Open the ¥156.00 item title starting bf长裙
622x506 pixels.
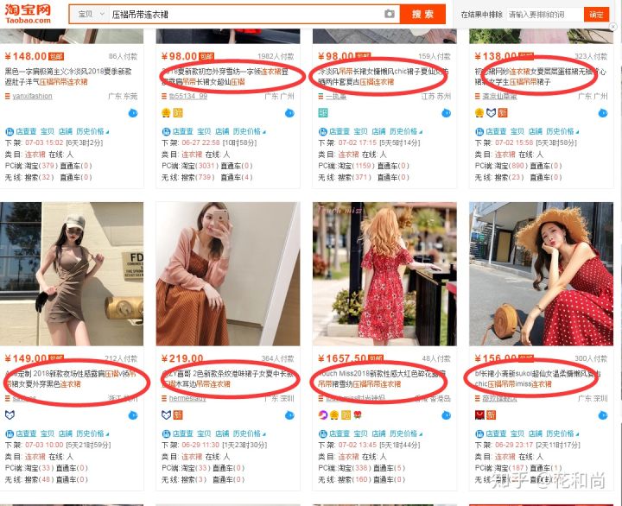pyautogui.click(x=537, y=379)
